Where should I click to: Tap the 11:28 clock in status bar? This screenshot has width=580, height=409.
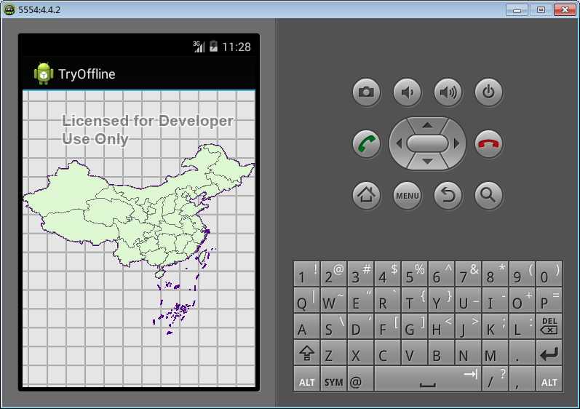[237, 47]
